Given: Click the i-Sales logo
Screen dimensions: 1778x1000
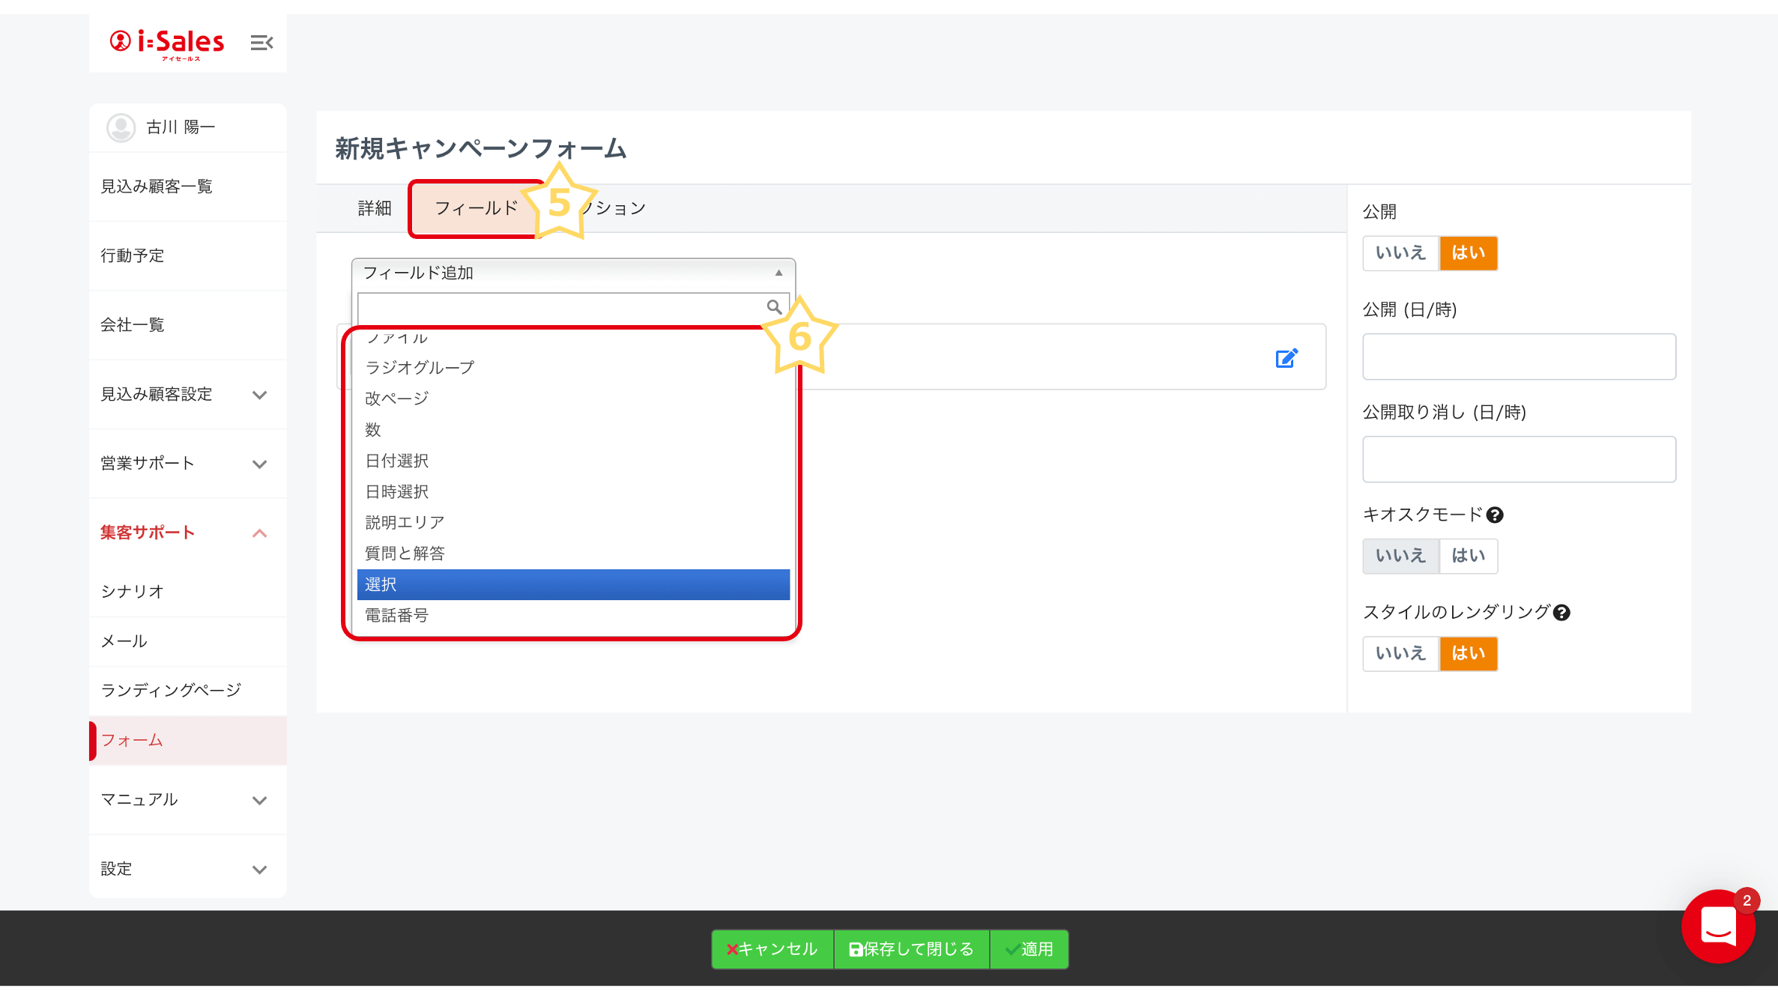Looking at the screenshot, I should tap(167, 43).
